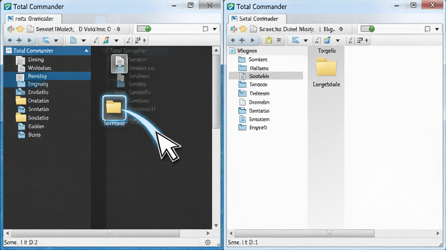Viewport: 446px width, 250px height.
Task: Click the colorful pencil icon in left toolbar
Action: tap(106, 40)
